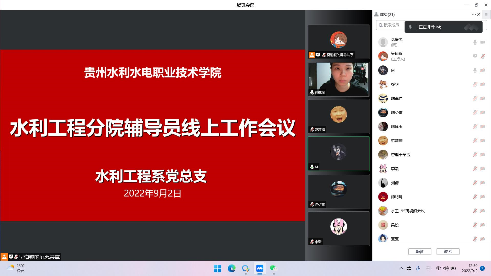The height and width of the screenshot is (276, 491).
Task: Click muted microphone icon for 吴松
Action: click(475, 225)
